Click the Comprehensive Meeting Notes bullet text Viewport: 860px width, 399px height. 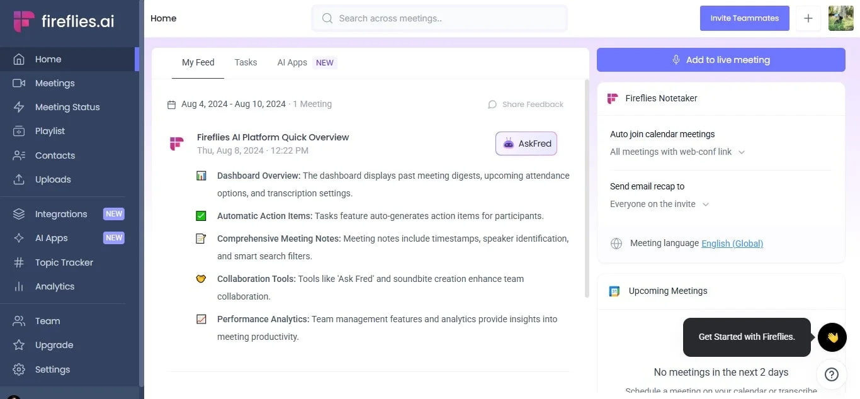[x=393, y=247]
